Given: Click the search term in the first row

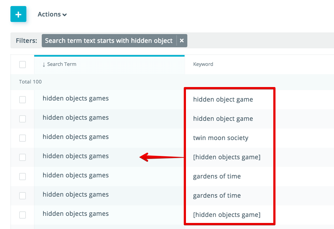Looking at the screenshot, I should pyautogui.click(x=76, y=98).
